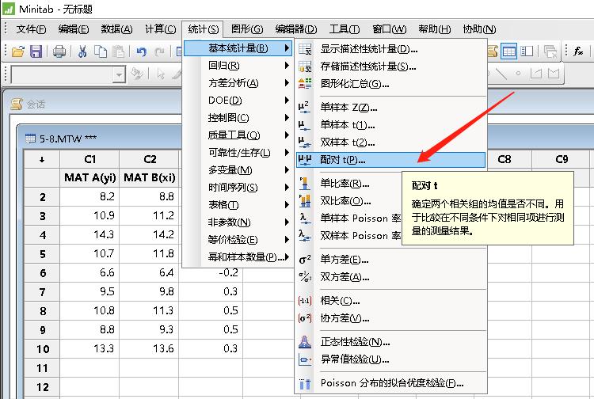Pick the polygon drawing tool icon
The image size is (594, 399).
(554, 73)
